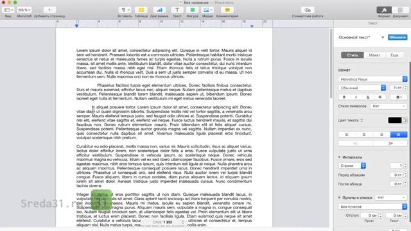This screenshot has width=411, height=231.
Task: Toggle Underline formatting
Action: 368,97
